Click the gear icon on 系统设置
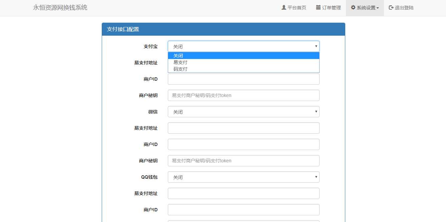 pos(353,7)
